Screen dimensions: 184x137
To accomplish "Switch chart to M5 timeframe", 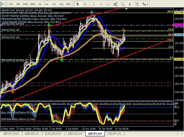I will 18,4.
